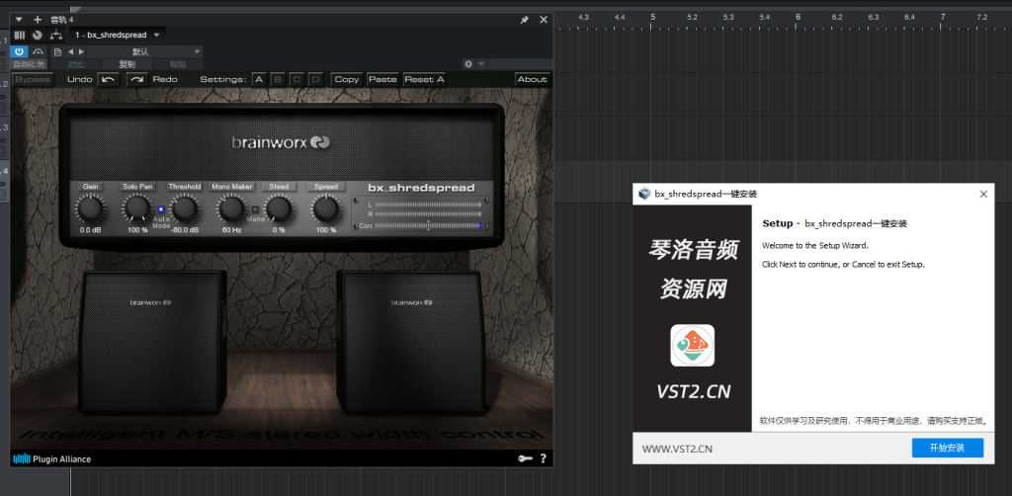The height and width of the screenshot is (496, 1012).
Task: Click the 开始安装 install button
Action: pyautogui.click(x=948, y=448)
